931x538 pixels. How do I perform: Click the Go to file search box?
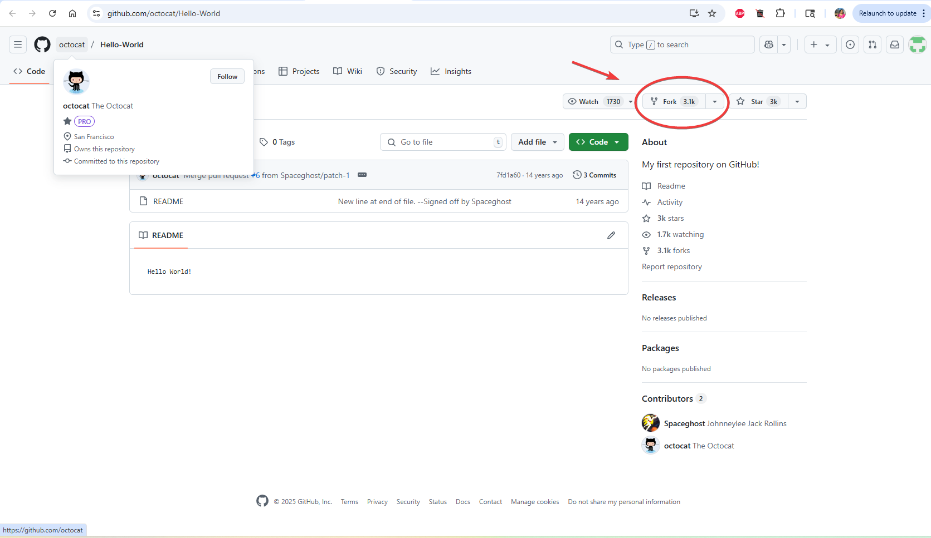pos(443,142)
